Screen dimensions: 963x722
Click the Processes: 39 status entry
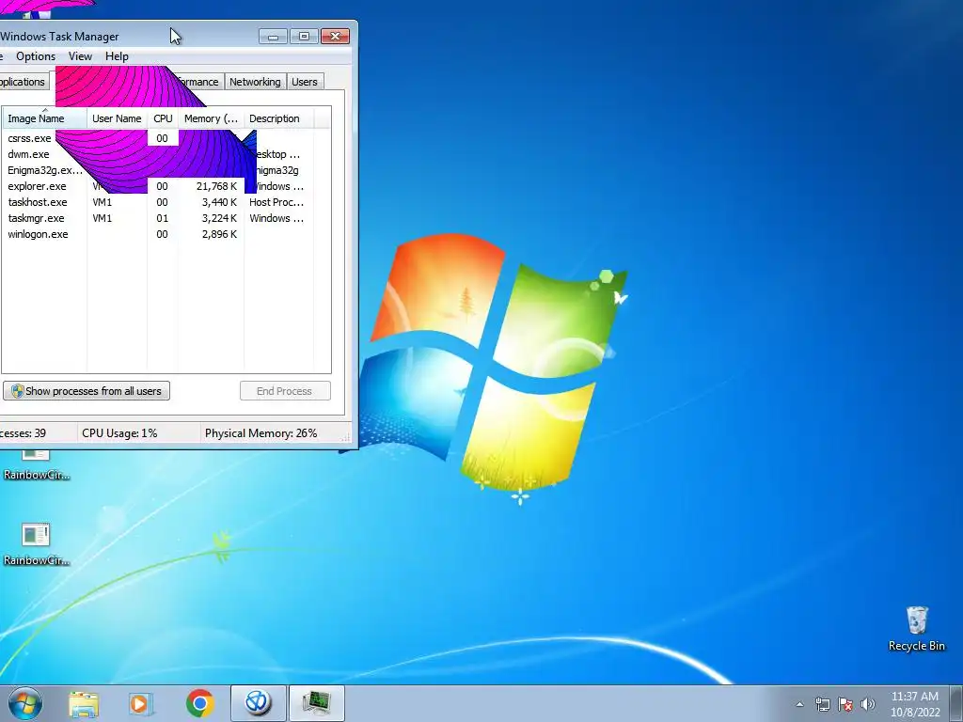(23, 432)
